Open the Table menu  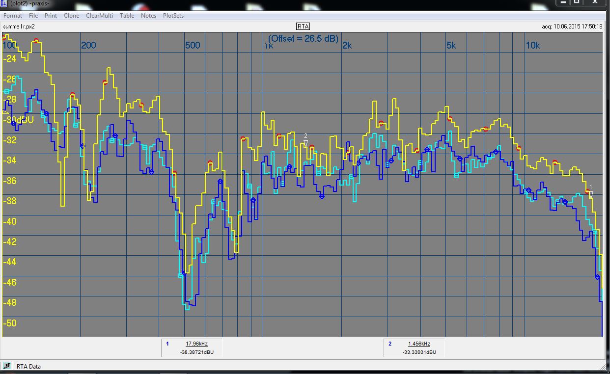(x=127, y=16)
